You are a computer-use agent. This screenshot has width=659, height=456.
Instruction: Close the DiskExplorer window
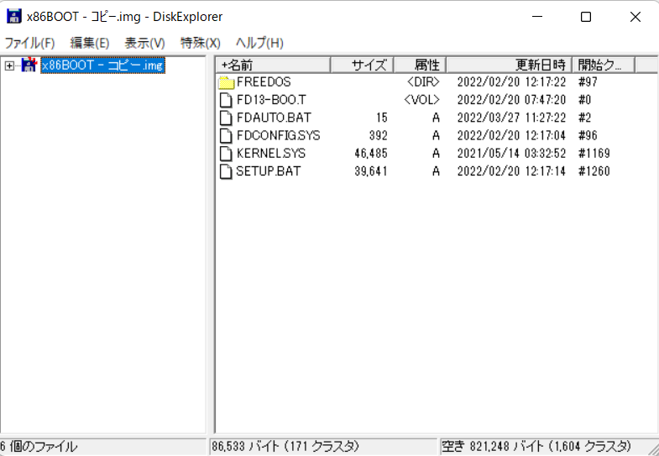coord(635,17)
